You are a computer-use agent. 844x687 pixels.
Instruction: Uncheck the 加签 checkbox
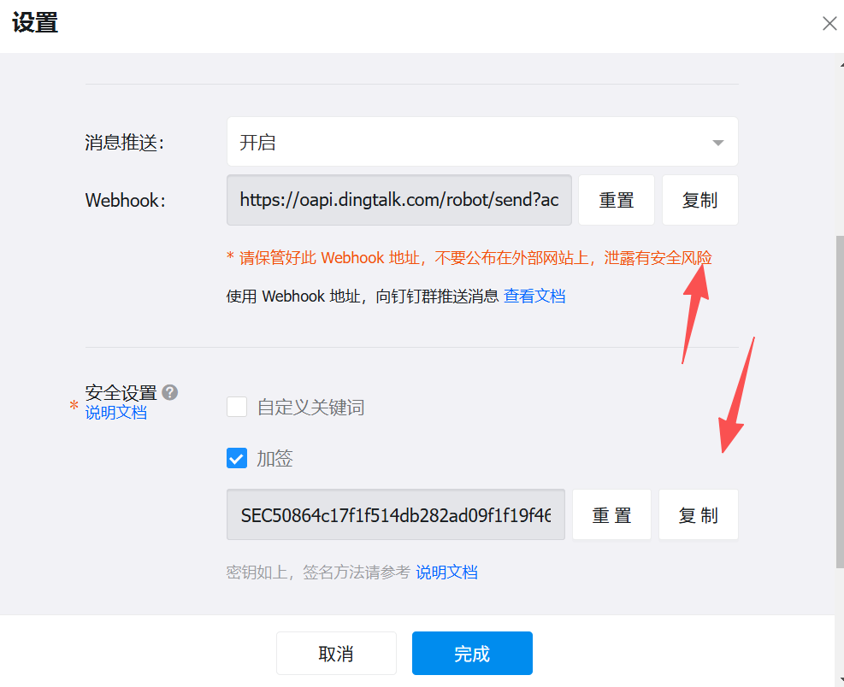(x=237, y=459)
